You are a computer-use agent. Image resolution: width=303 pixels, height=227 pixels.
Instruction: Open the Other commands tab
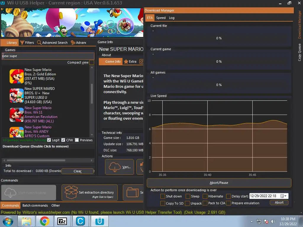click(x=55, y=205)
